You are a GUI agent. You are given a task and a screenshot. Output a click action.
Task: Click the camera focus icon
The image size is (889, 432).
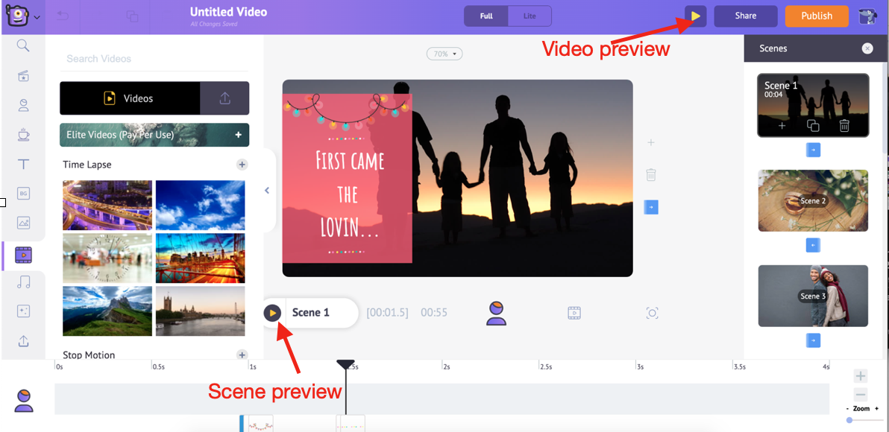pos(652,314)
